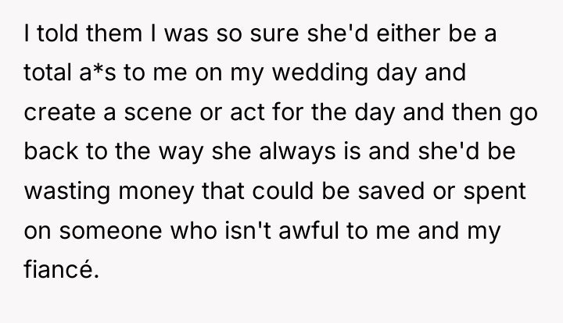Click the word "scene" in third line
This screenshot has height=323, width=563.
click(x=158, y=112)
